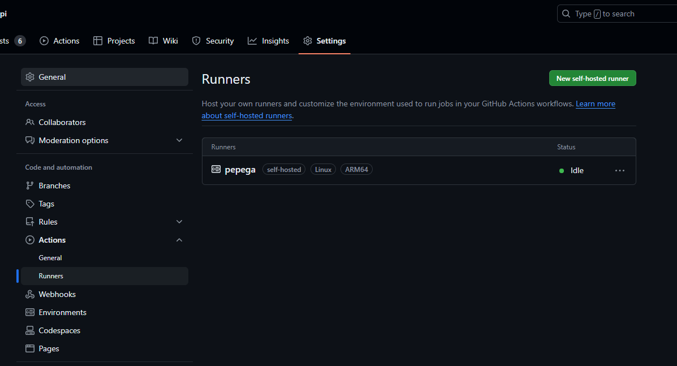677x366 pixels.
Task: Click the Wiki book icon
Action: [x=153, y=41]
